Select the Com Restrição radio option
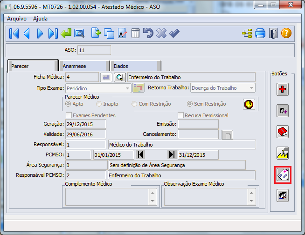 pyautogui.click(x=134, y=104)
